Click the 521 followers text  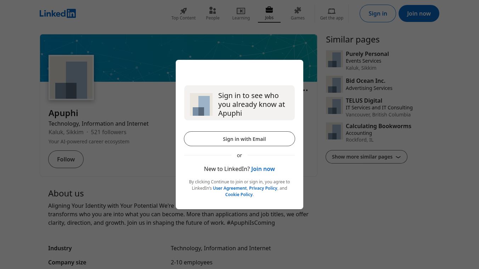click(x=108, y=132)
